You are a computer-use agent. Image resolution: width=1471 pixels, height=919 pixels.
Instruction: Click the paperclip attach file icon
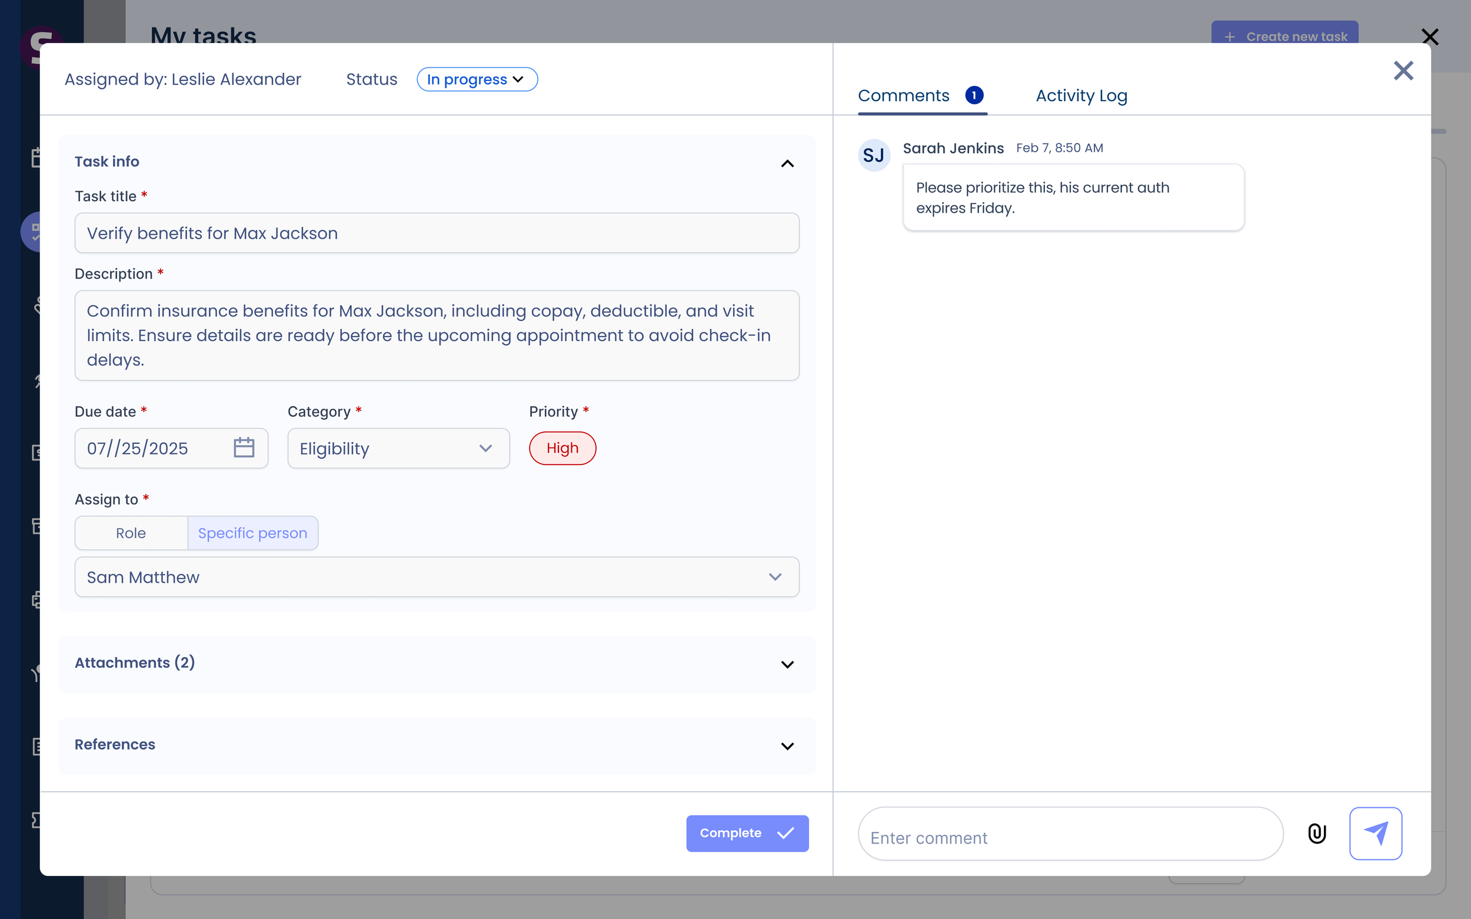[1316, 833]
